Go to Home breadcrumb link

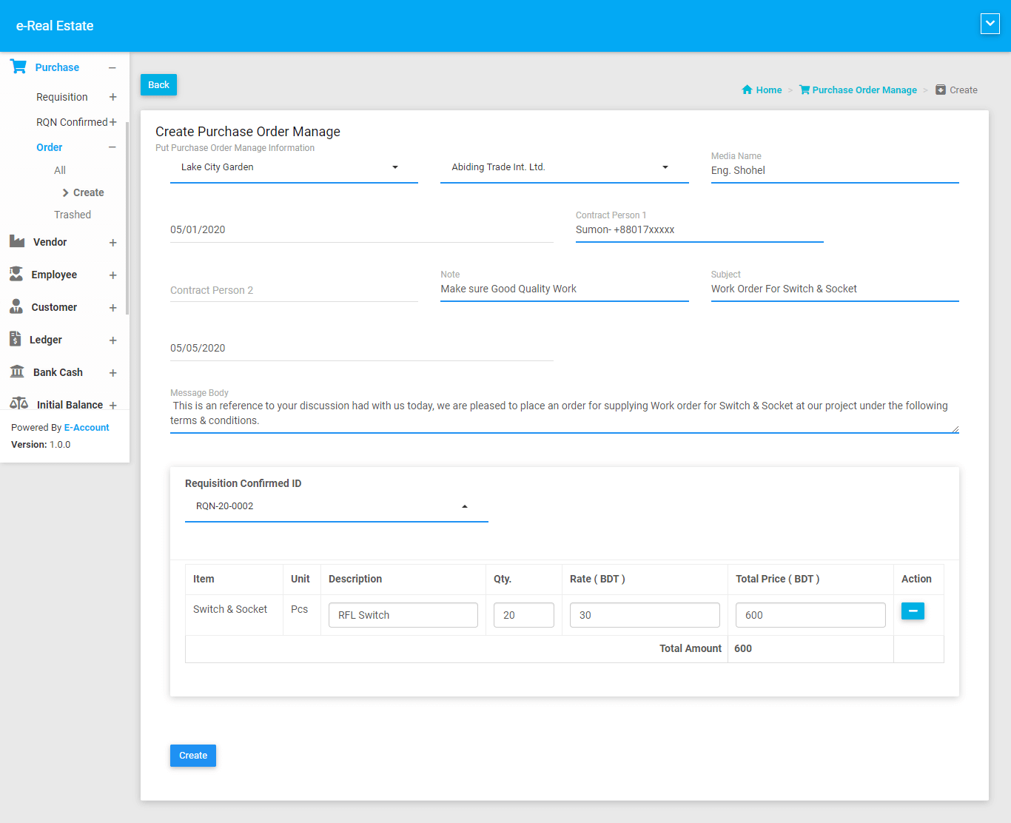(x=768, y=90)
